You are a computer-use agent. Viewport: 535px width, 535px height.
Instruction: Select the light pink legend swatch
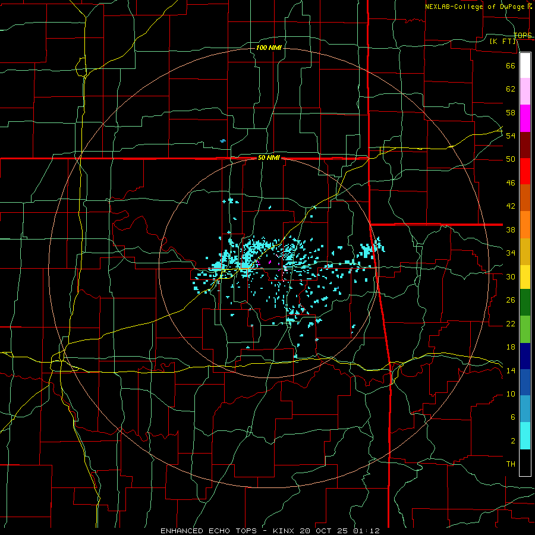(x=525, y=91)
